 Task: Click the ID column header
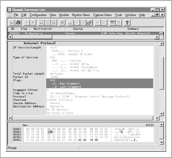(14, 29)
